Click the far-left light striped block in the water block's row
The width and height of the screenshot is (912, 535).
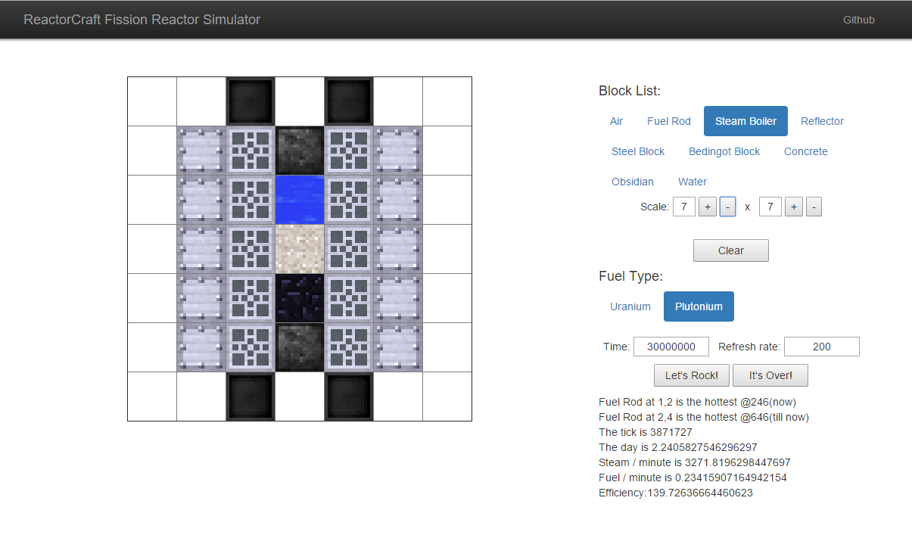click(201, 200)
